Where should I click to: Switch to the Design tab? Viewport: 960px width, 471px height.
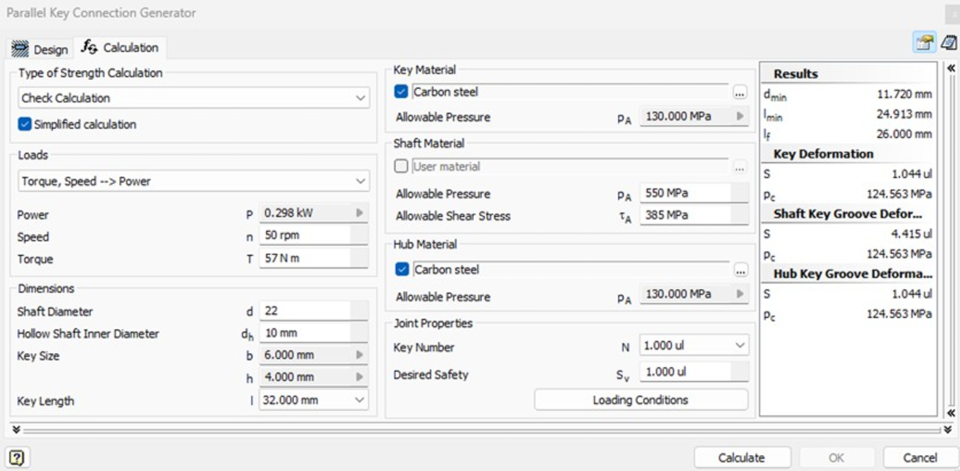coord(41,49)
